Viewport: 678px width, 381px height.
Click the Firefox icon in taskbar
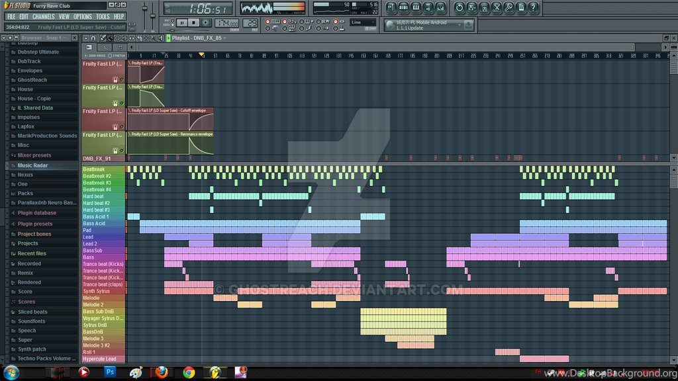162,372
